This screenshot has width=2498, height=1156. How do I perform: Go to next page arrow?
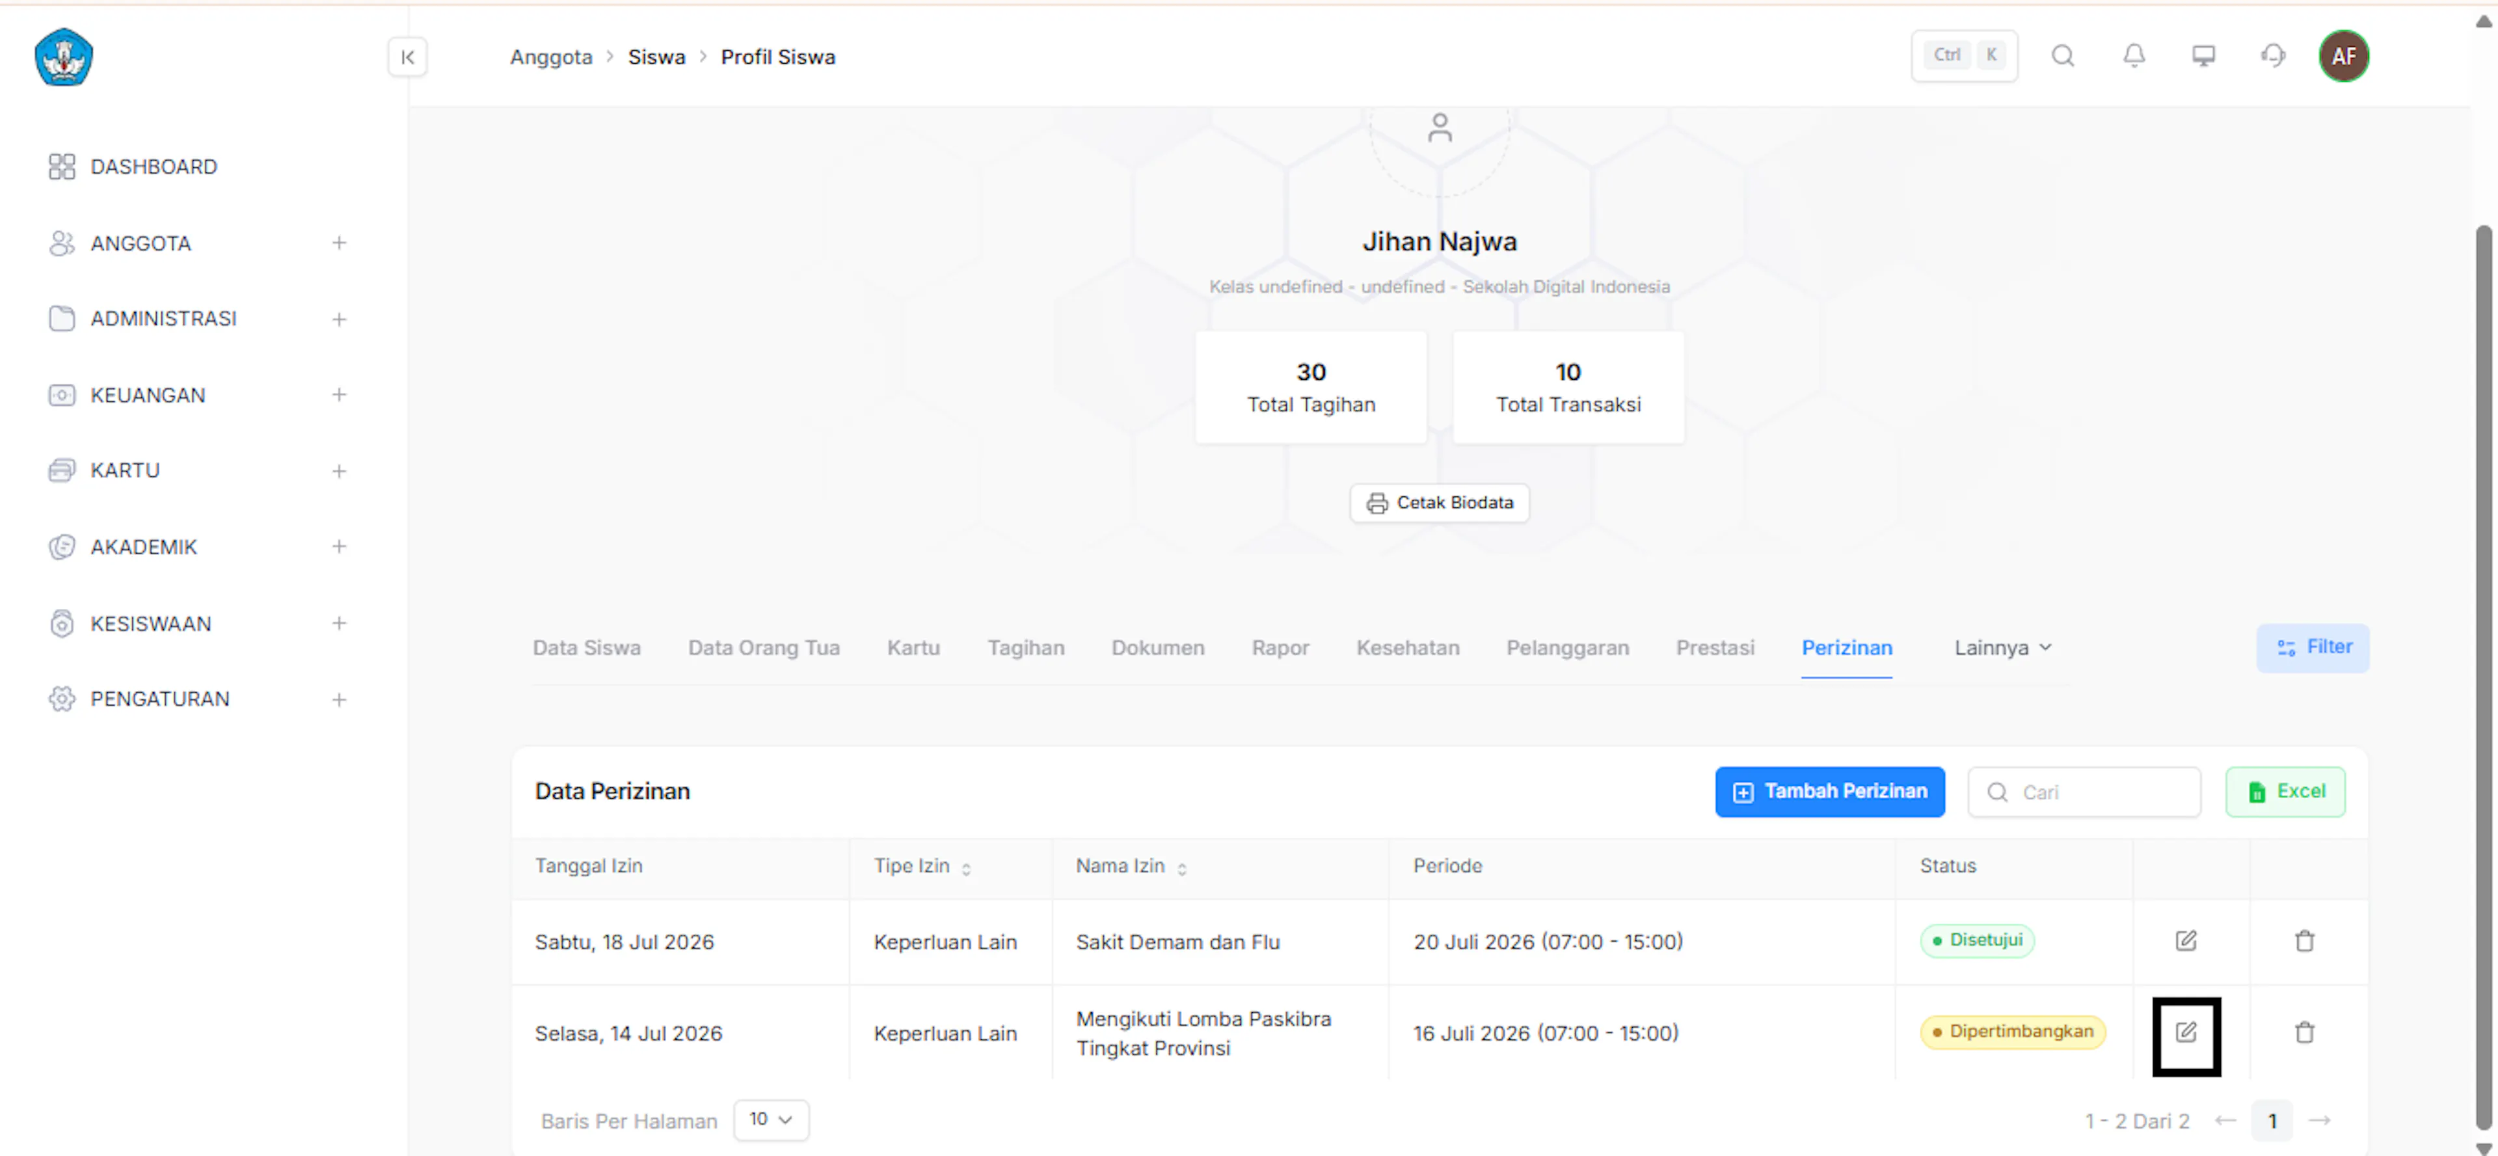point(2320,1122)
